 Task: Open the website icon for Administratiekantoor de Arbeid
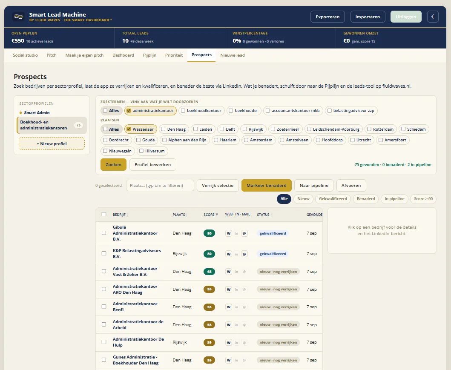[229, 325]
